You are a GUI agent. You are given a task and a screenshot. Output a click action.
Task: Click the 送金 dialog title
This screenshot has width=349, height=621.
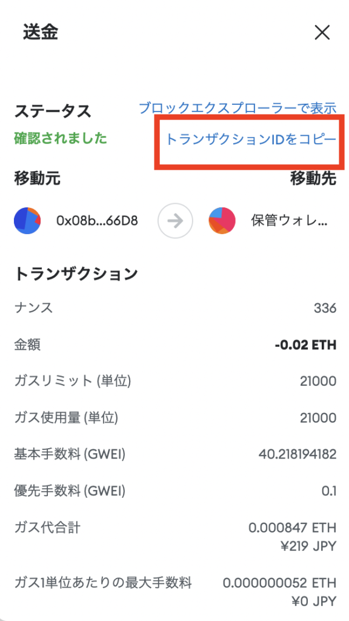coord(41,33)
